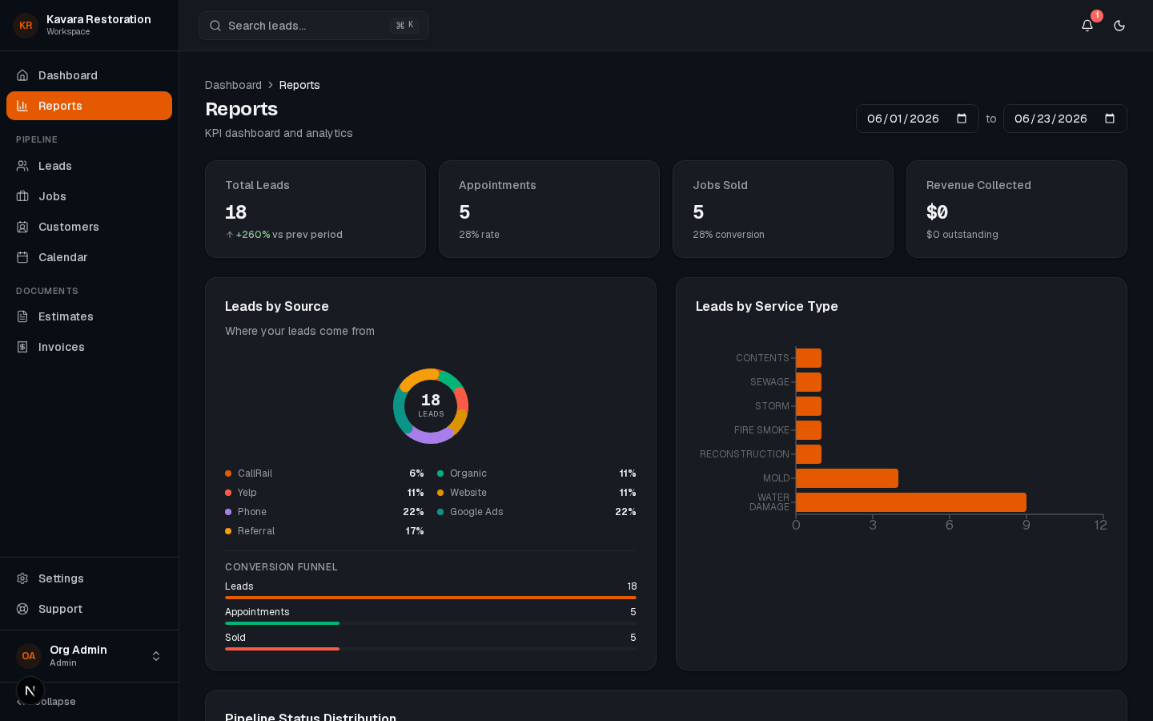Screen dimensions: 1153x721
Task: Click the Dashboard breadcrumb link
Action: point(233,85)
